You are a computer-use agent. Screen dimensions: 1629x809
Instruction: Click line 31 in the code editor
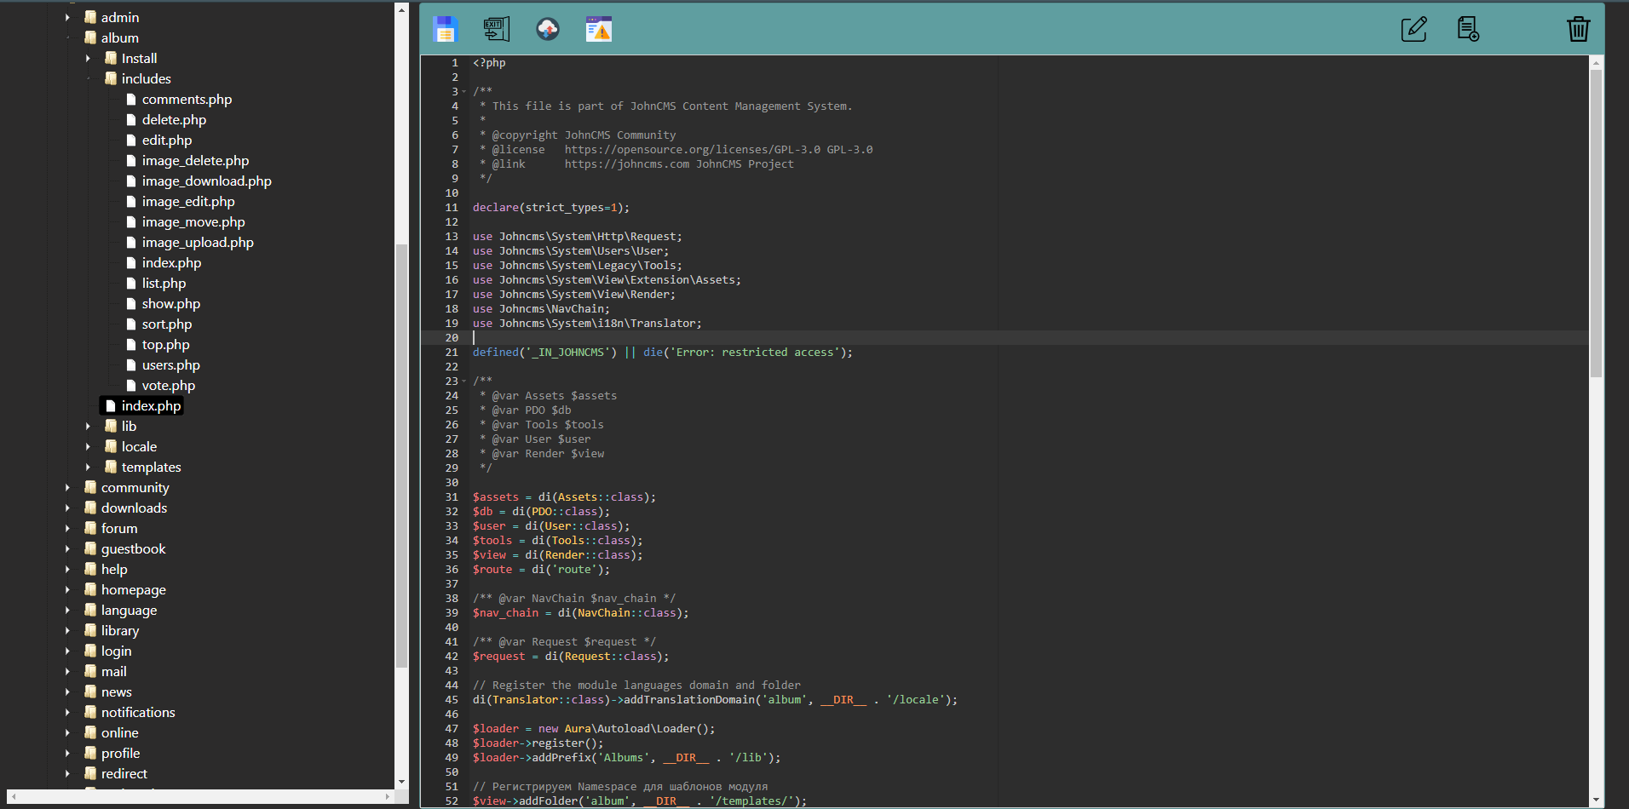coord(564,497)
